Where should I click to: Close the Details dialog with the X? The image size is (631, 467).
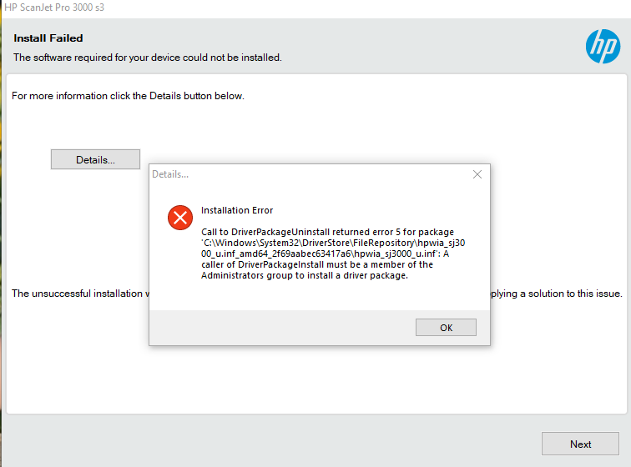click(477, 174)
